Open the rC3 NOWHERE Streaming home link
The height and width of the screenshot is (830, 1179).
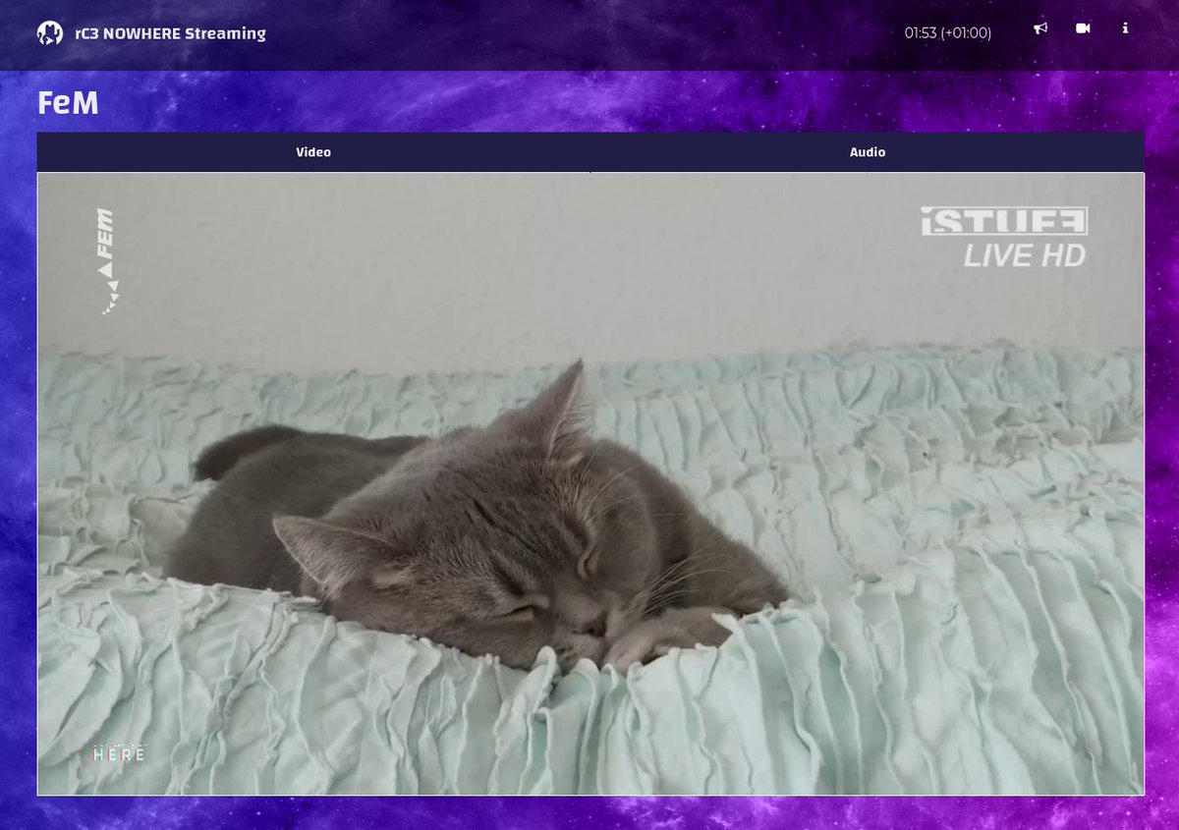(x=170, y=33)
